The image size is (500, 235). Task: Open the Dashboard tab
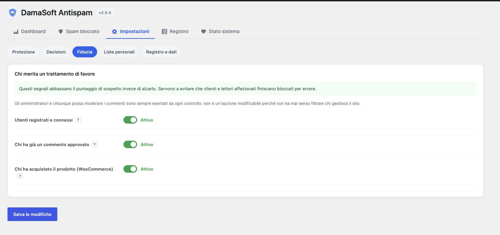pyautogui.click(x=29, y=31)
